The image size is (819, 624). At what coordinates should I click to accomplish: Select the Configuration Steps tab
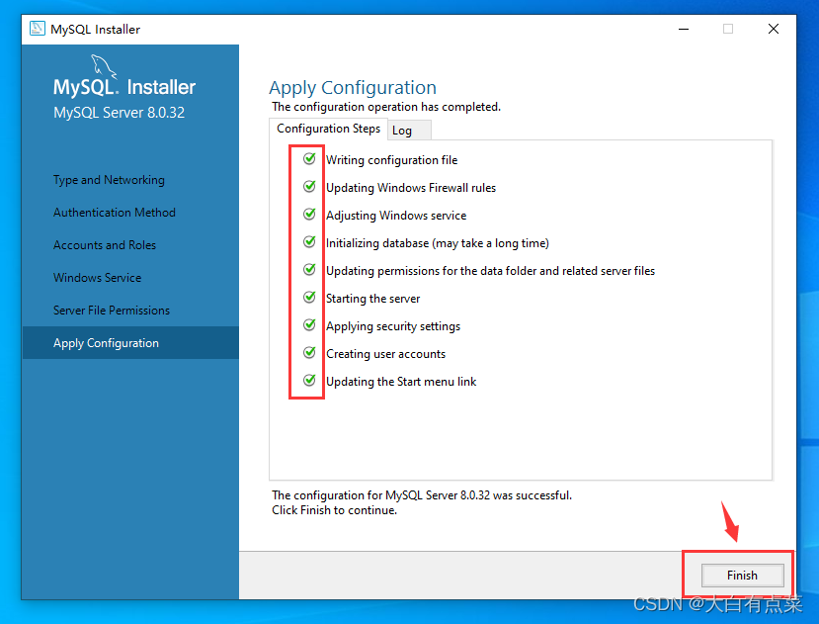click(328, 129)
